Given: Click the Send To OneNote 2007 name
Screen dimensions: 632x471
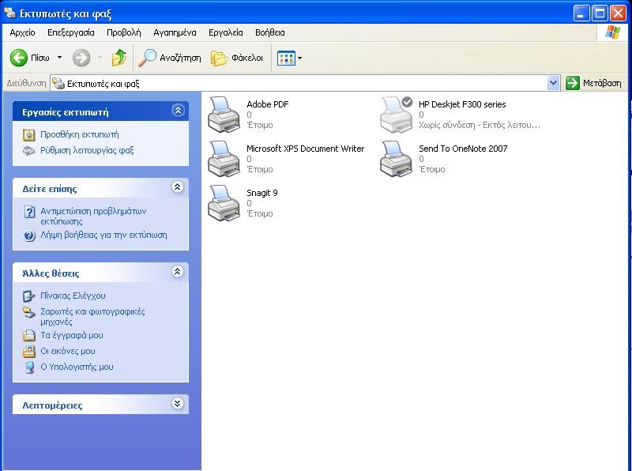Looking at the screenshot, I should (463, 149).
